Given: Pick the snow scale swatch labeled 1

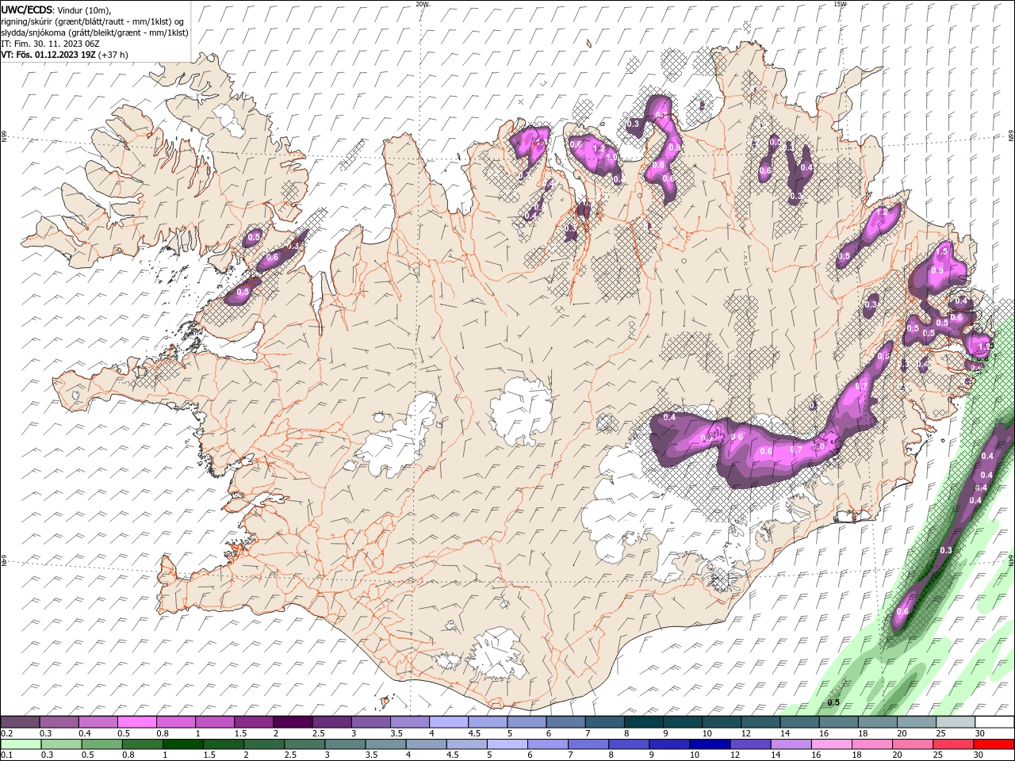Looking at the screenshot, I should coord(214,721).
